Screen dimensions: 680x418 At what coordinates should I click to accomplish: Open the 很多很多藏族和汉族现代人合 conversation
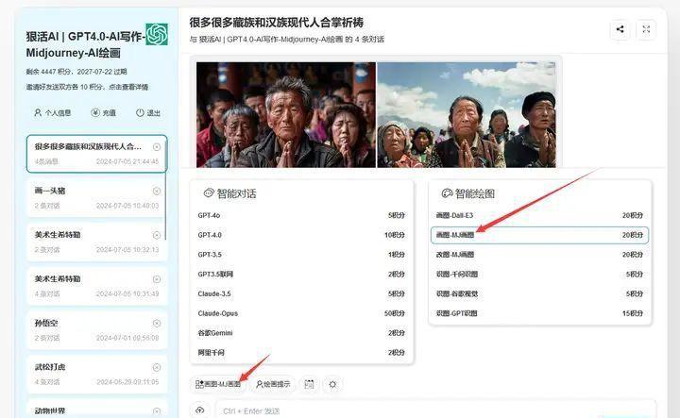(96, 154)
